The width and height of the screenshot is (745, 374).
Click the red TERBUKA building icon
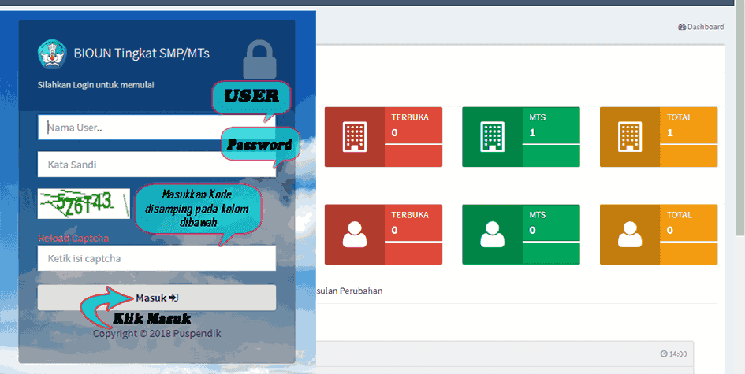point(355,137)
